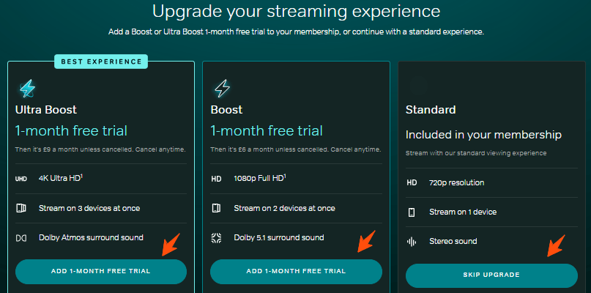Click the 'Stereo sound' feature text
591x293 pixels.
[453, 241]
